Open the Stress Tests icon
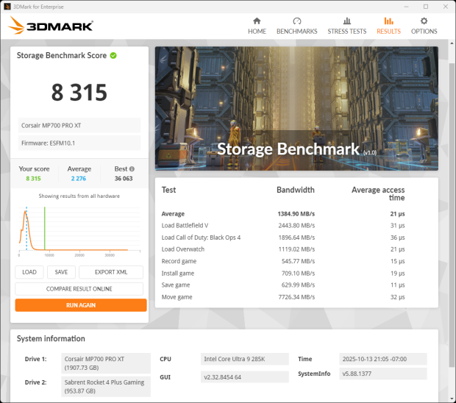Viewport: 456px width, 403px height. coord(346,21)
